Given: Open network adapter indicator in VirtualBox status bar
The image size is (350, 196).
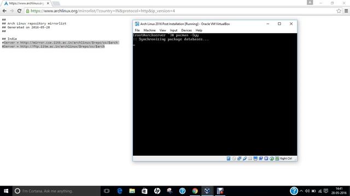Looking at the screenshot, I should [x=240, y=158].
